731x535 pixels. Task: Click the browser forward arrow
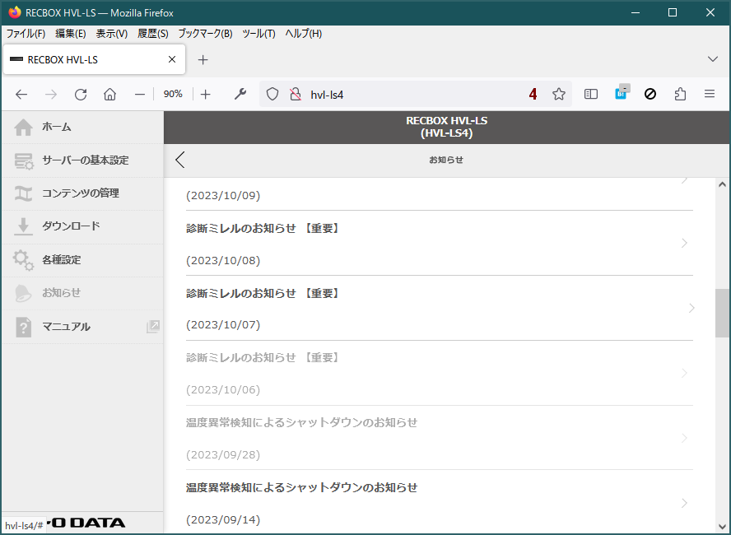51,95
